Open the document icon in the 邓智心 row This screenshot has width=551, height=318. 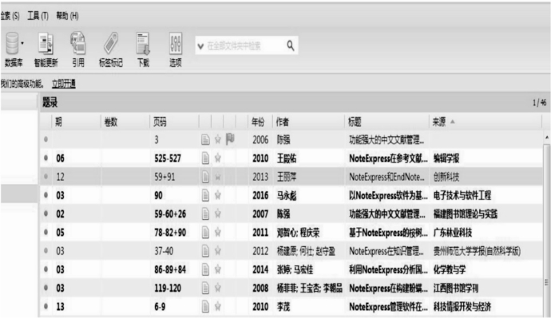click(x=205, y=232)
